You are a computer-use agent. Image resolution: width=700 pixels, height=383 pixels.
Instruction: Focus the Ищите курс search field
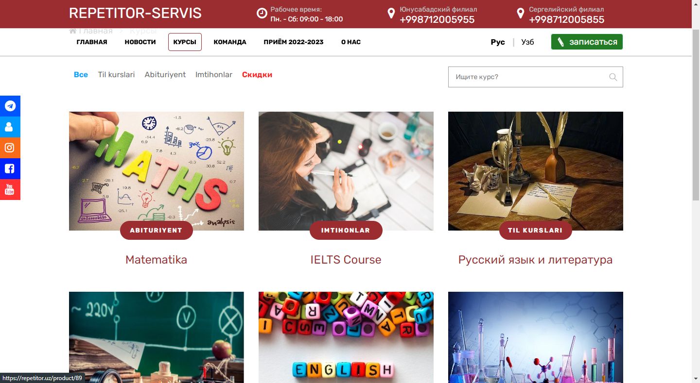pos(535,77)
